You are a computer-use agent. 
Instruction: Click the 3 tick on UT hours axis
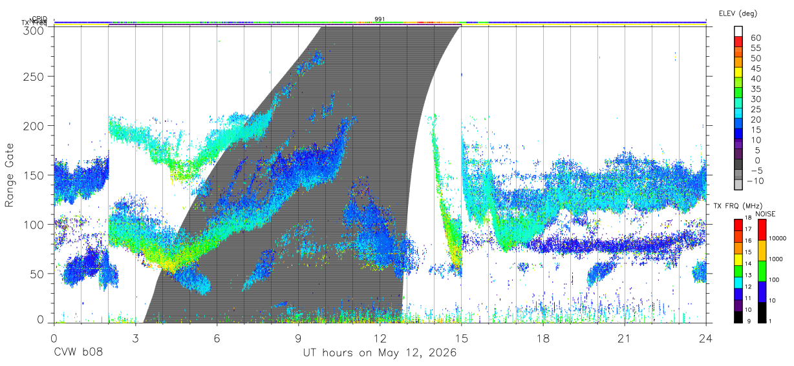coord(134,338)
